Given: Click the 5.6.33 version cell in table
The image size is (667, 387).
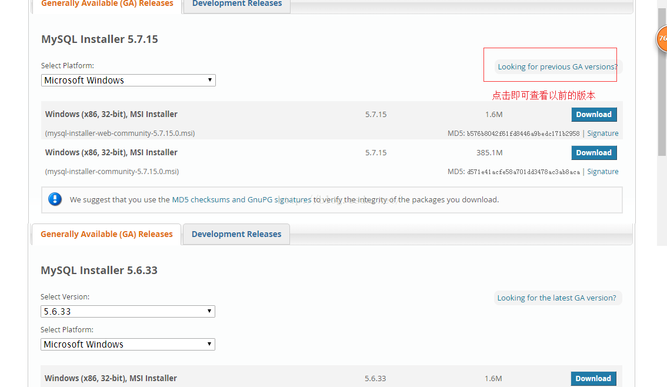Looking at the screenshot, I should click(x=375, y=379).
